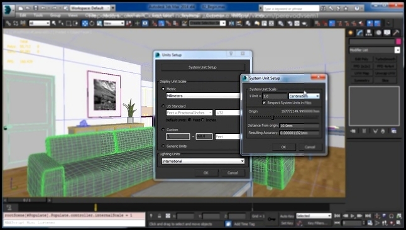
Task: Click OK in System Unit Setup dialog
Action: pos(284,147)
